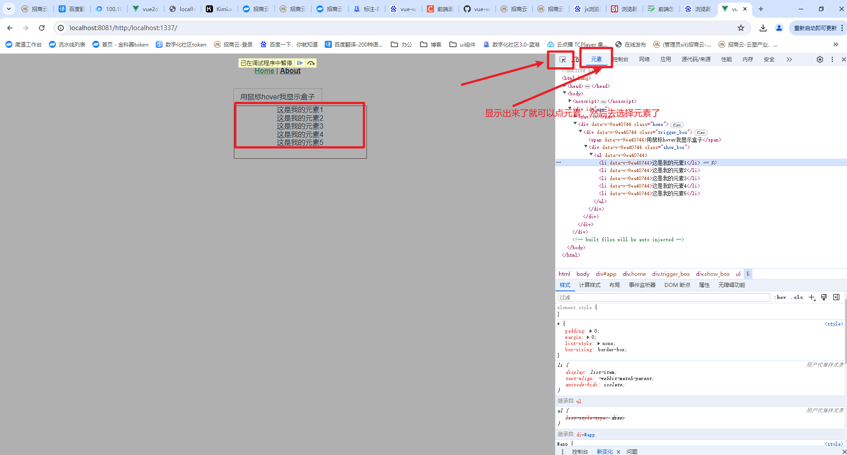Viewport: 847px width, 455px height.
Task: Expand the head node in the DOM tree
Action: (x=565, y=86)
